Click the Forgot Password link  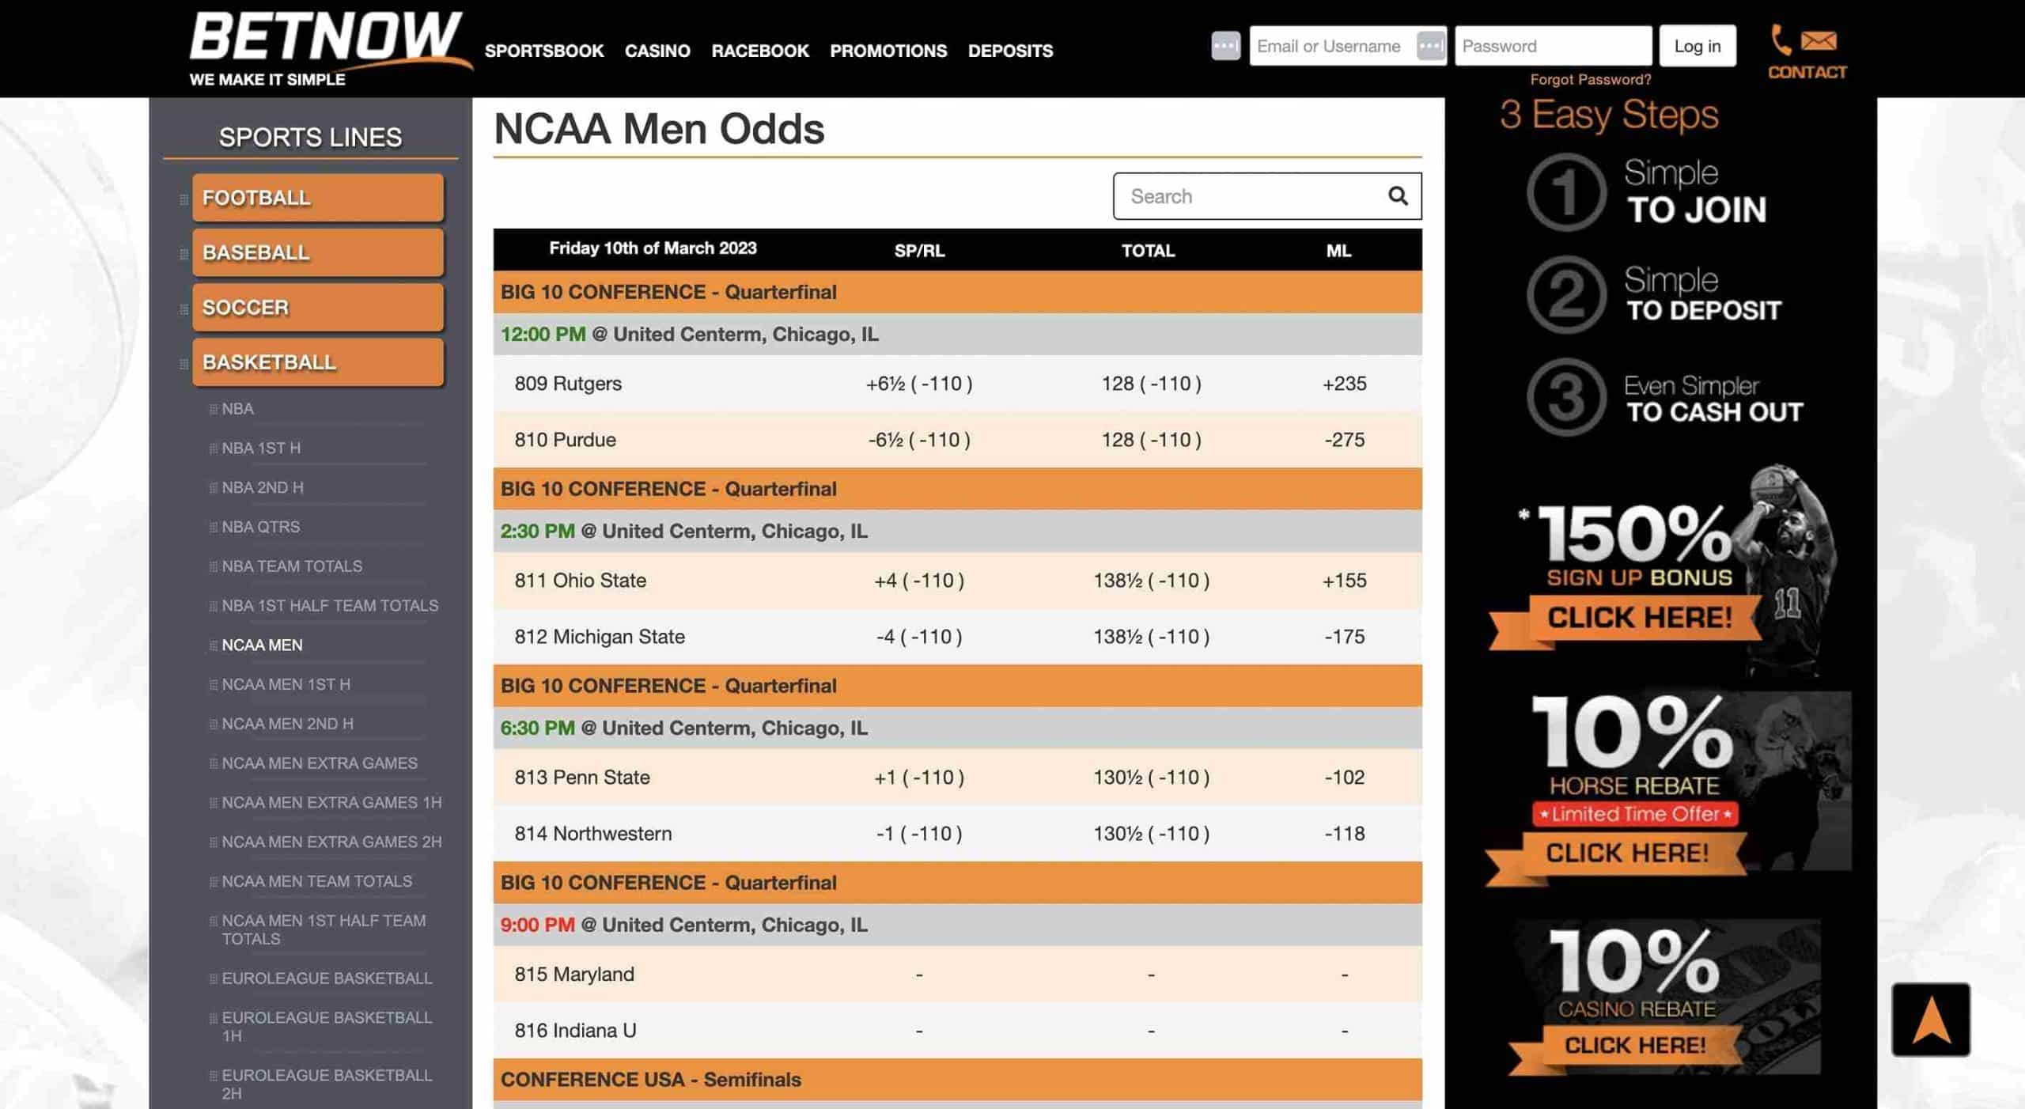pyautogui.click(x=1590, y=79)
